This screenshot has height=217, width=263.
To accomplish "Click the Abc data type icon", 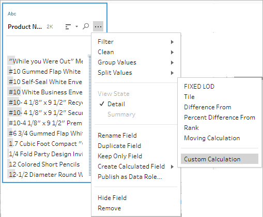I will pyautogui.click(x=12, y=14).
